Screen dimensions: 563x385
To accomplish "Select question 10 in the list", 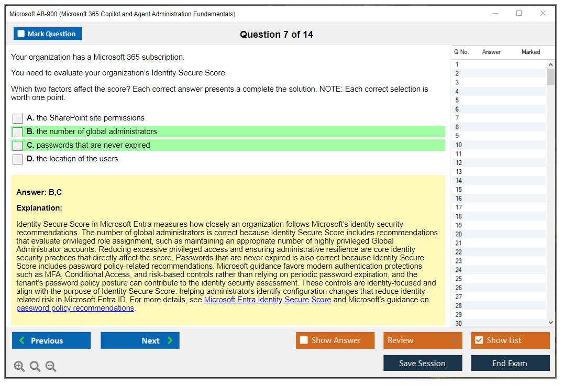I will point(499,145).
